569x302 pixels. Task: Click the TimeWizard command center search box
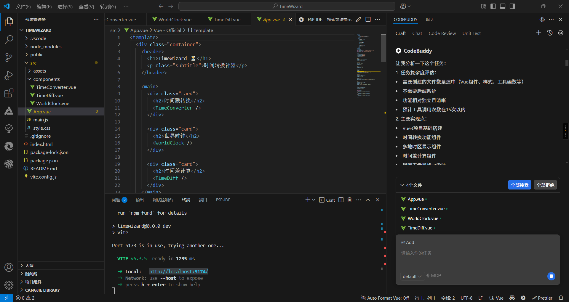(287, 6)
